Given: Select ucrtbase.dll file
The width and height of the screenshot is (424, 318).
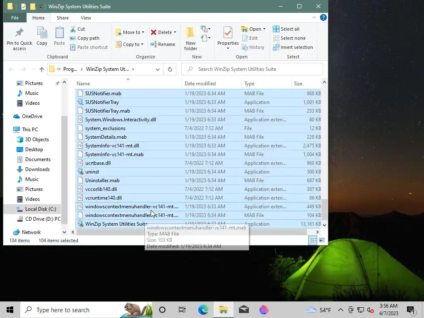Looking at the screenshot, I should point(198,163).
